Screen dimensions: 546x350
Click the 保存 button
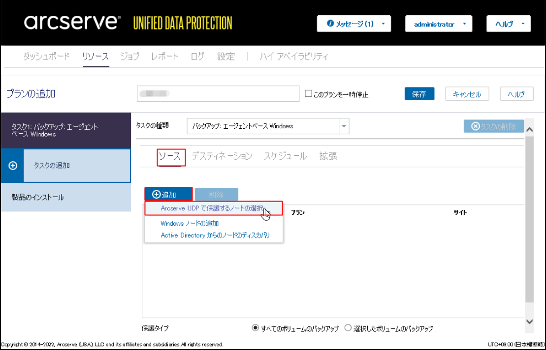click(419, 94)
